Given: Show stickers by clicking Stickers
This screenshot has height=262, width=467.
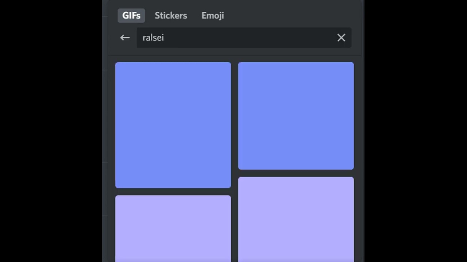Looking at the screenshot, I should point(171,16).
